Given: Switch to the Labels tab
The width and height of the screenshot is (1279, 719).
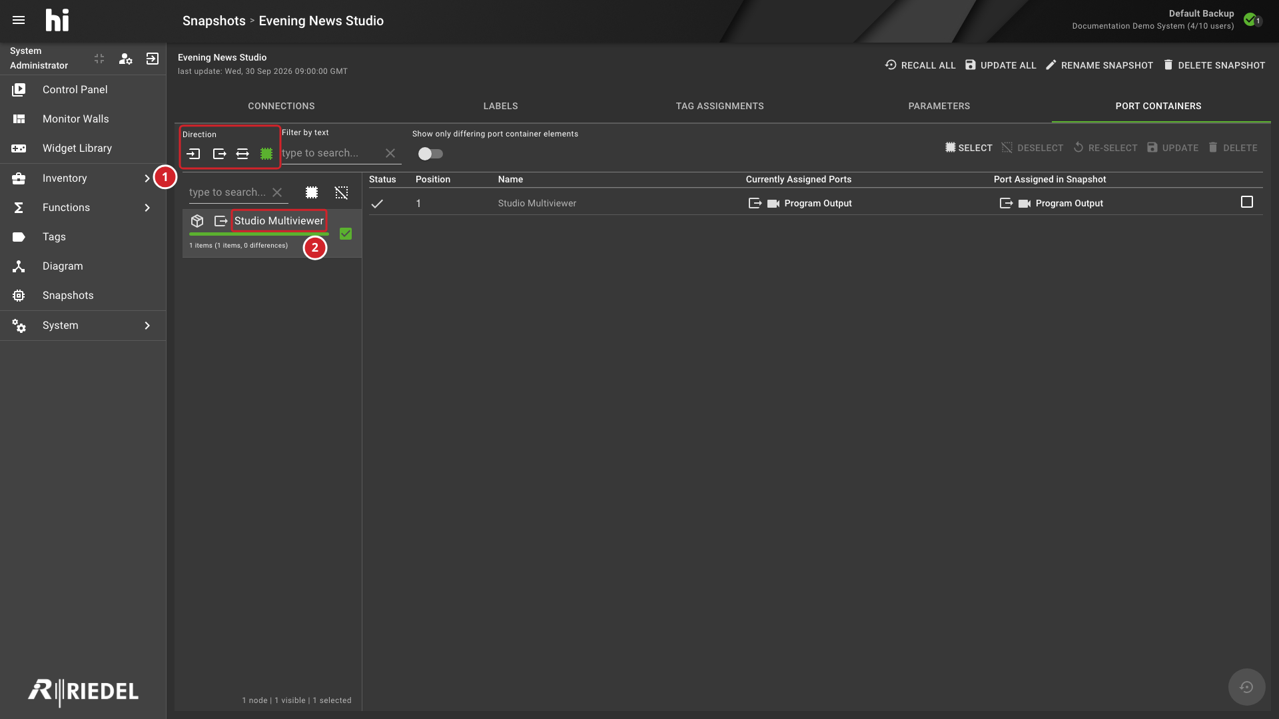Looking at the screenshot, I should click(x=500, y=107).
